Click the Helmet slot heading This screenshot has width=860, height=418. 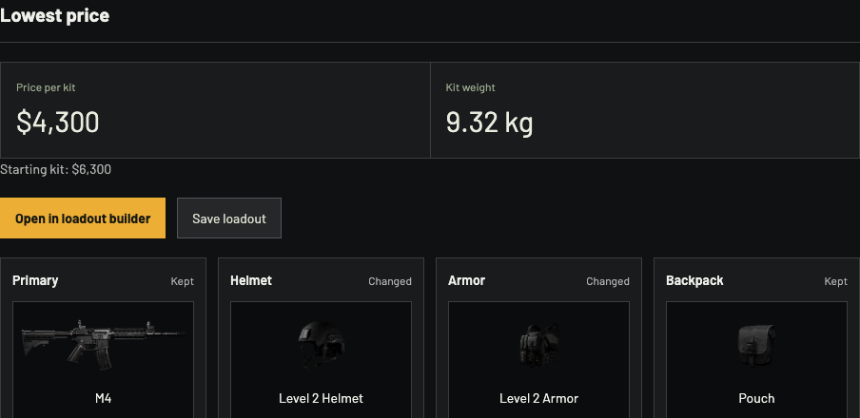pyautogui.click(x=251, y=280)
